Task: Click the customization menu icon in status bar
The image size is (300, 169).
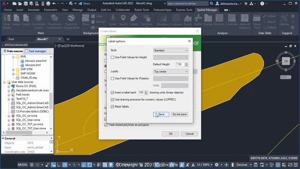Action: coord(296,165)
